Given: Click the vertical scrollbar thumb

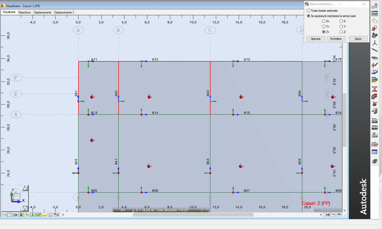Looking at the screenshot, I should click(345, 120).
